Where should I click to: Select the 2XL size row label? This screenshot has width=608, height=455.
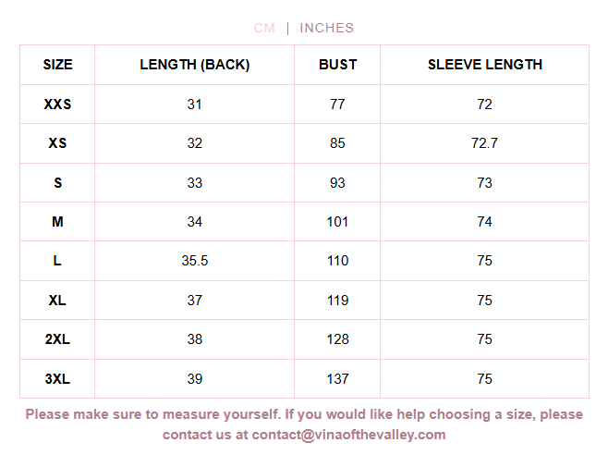tap(57, 338)
